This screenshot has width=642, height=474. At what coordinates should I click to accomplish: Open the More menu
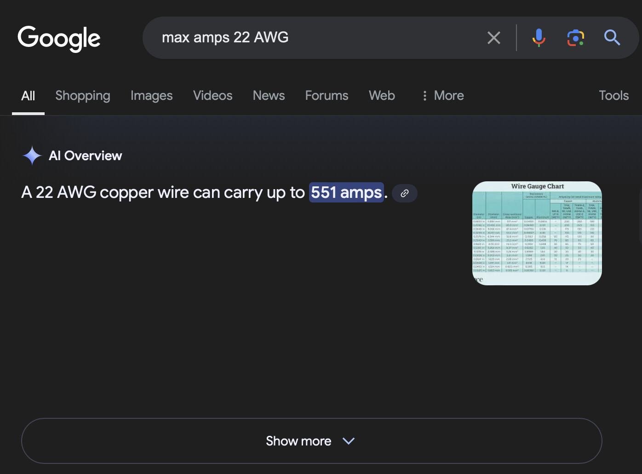(443, 96)
